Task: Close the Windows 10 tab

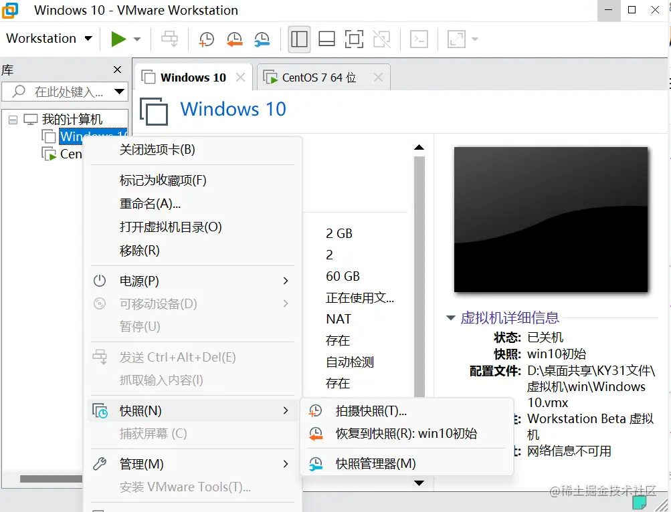Action: tap(240, 78)
